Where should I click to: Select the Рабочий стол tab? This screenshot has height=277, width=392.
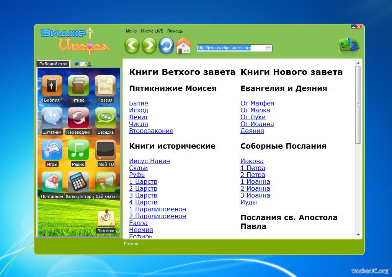point(53,64)
